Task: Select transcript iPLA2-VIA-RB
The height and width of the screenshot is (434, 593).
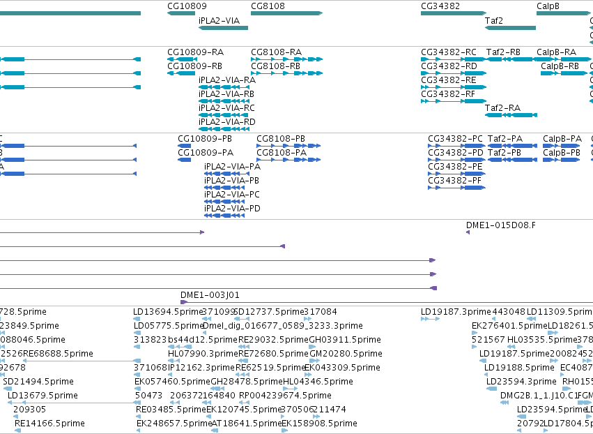Action: pyautogui.click(x=226, y=94)
